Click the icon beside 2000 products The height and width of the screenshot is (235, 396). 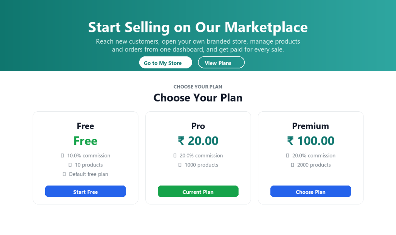click(x=292, y=165)
